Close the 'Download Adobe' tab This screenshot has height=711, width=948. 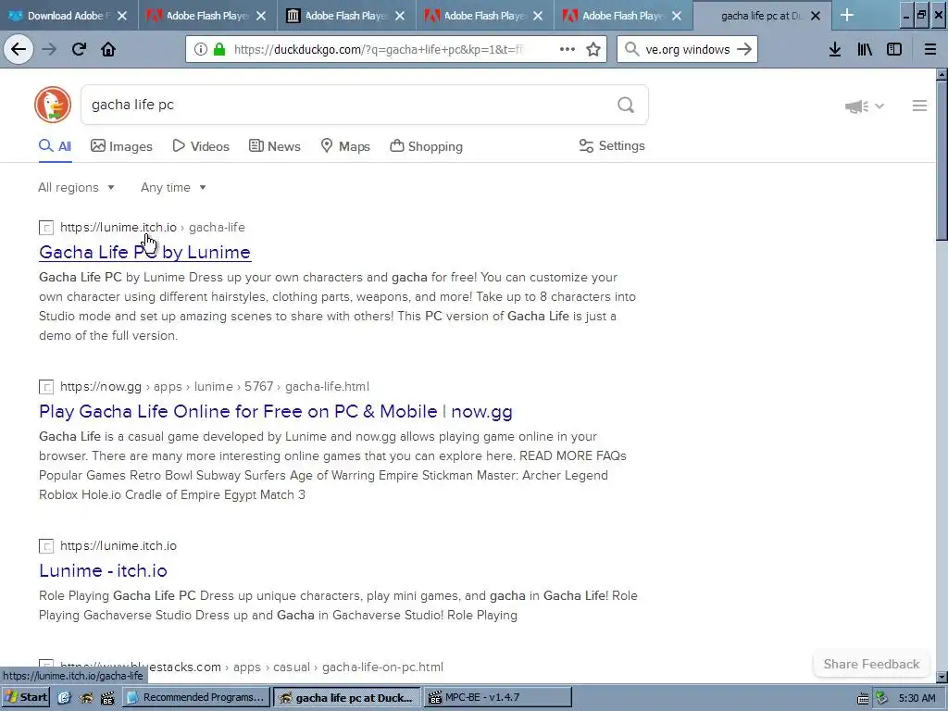[x=122, y=16]
